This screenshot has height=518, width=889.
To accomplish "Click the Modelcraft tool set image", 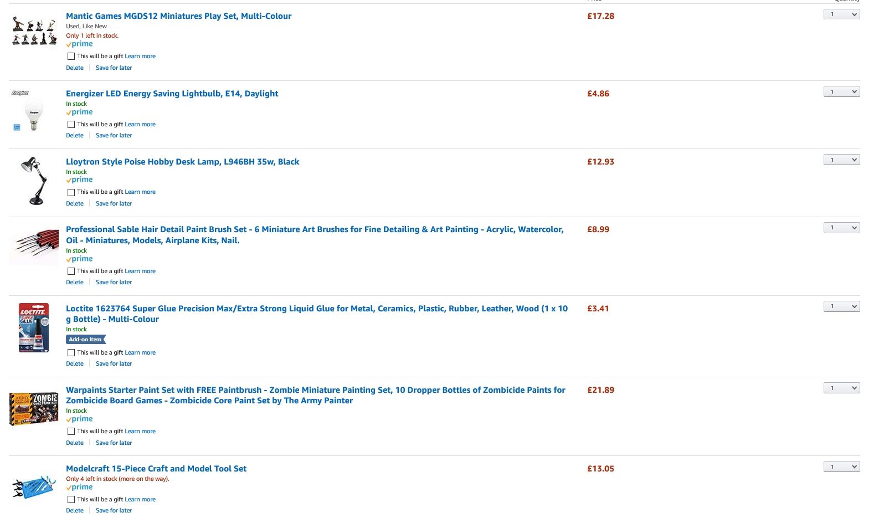I will tap(34, 486).
